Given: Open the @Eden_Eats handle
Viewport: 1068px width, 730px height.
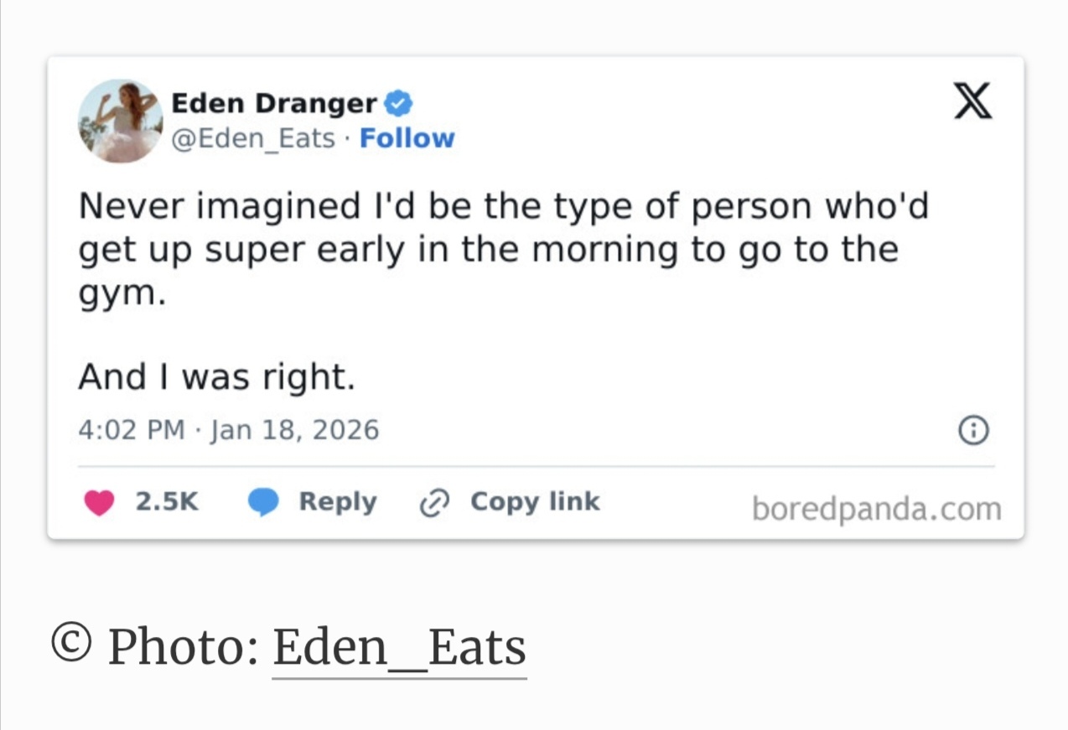Looking at the screenshot, I should pyautogui.click(x=253, y=137).
